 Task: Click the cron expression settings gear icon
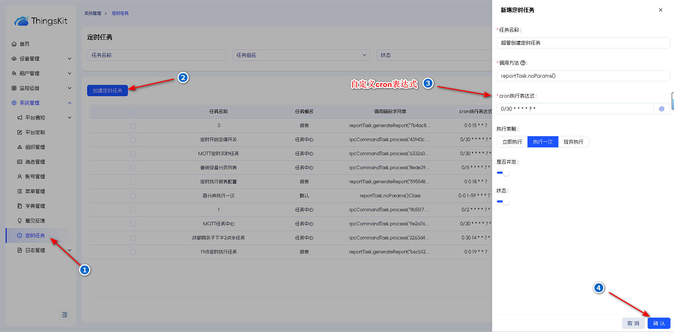(661, 109)
